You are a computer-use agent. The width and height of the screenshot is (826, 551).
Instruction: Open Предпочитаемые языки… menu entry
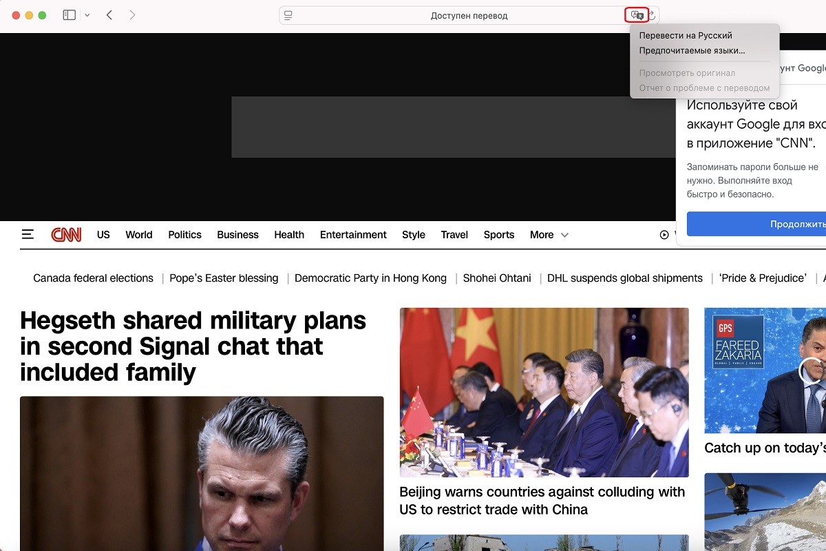pos(692,50)
